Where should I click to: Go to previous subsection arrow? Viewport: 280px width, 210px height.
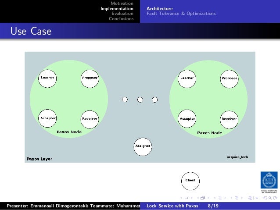[x=215, y=198]
